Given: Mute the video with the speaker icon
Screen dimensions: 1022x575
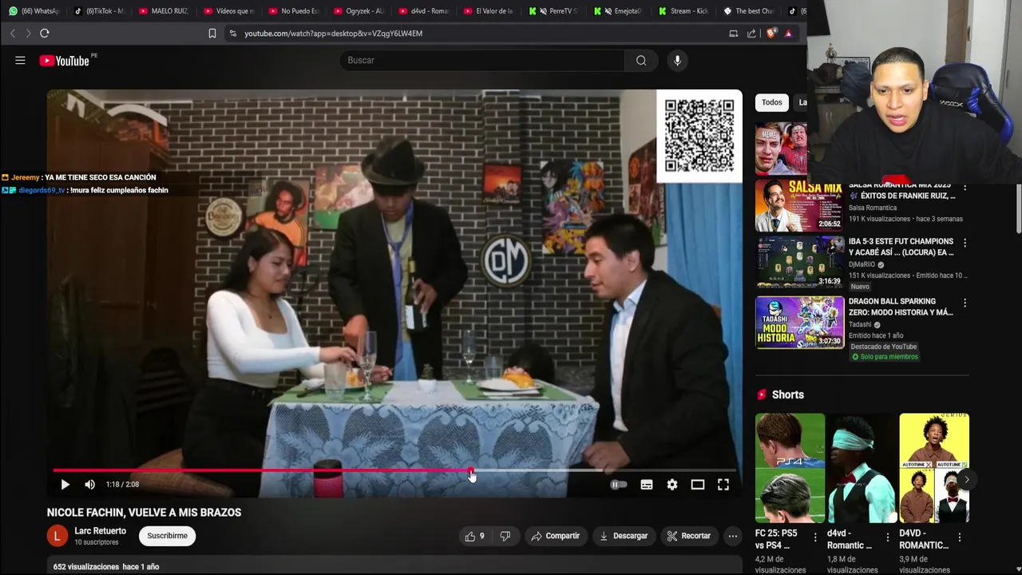Looking at the screenshot, I should tap(90, 484).
